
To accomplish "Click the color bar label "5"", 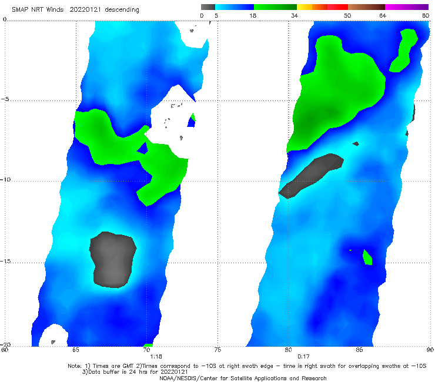I will (216, 16).
